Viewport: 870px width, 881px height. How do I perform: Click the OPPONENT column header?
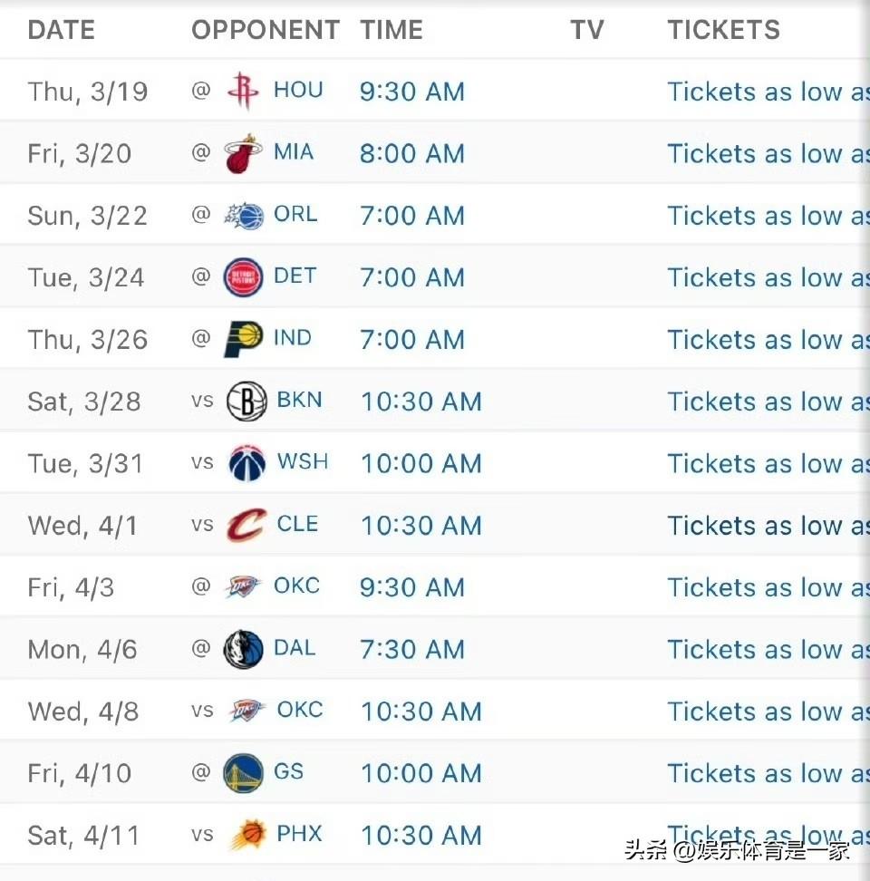265,30
